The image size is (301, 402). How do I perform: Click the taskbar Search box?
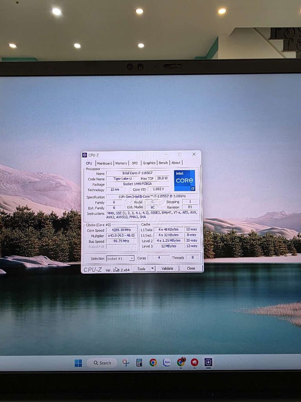click(x=102, y=363)
